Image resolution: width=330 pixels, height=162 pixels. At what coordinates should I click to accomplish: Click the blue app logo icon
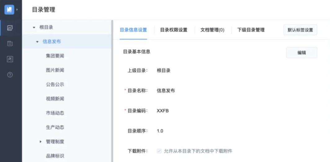(9, 10)
